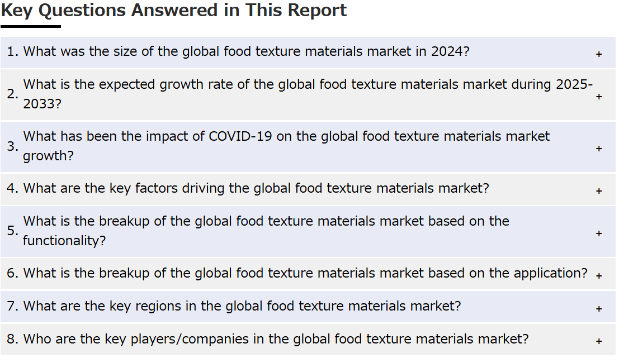Click the Key Questions Answered heading
Image resolution: width=619 pixels, height=358 pixels.
[x=174, y=11]
